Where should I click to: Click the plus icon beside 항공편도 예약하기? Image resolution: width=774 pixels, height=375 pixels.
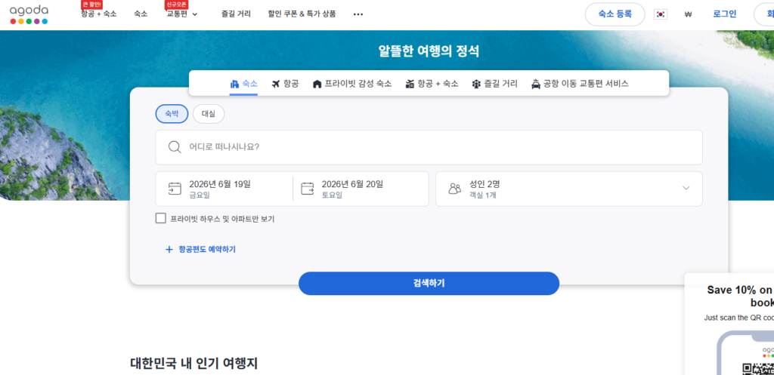[169, 249]
